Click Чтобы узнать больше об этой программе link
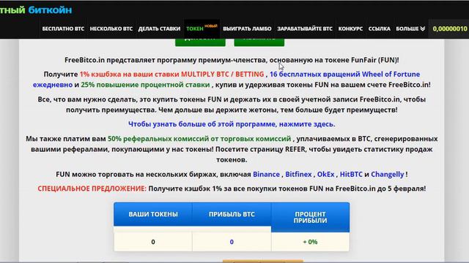The image size is (469, 263). [x=232, y=124]
